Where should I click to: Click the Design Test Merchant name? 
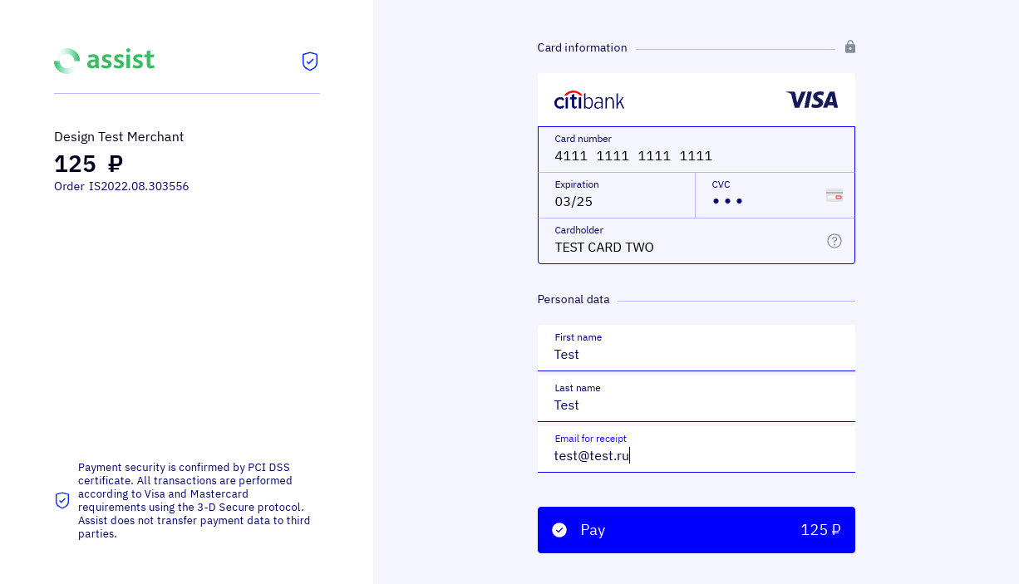(x=119, y=136)
